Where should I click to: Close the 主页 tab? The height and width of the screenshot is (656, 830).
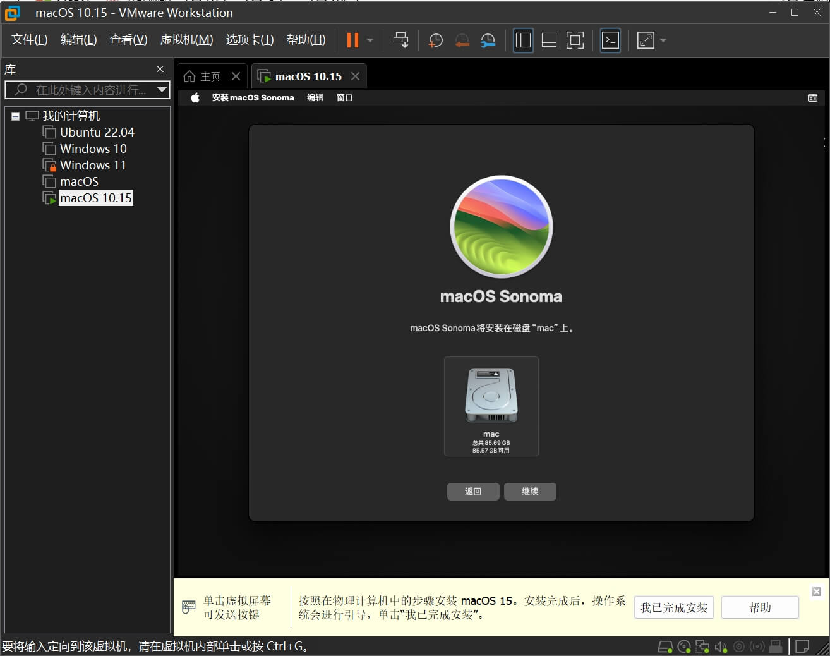click(236, 76)
